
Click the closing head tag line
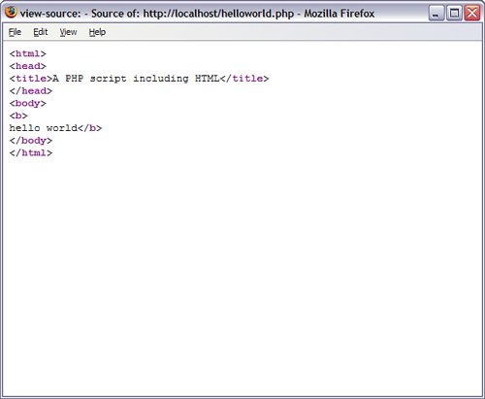click(31, 91)
